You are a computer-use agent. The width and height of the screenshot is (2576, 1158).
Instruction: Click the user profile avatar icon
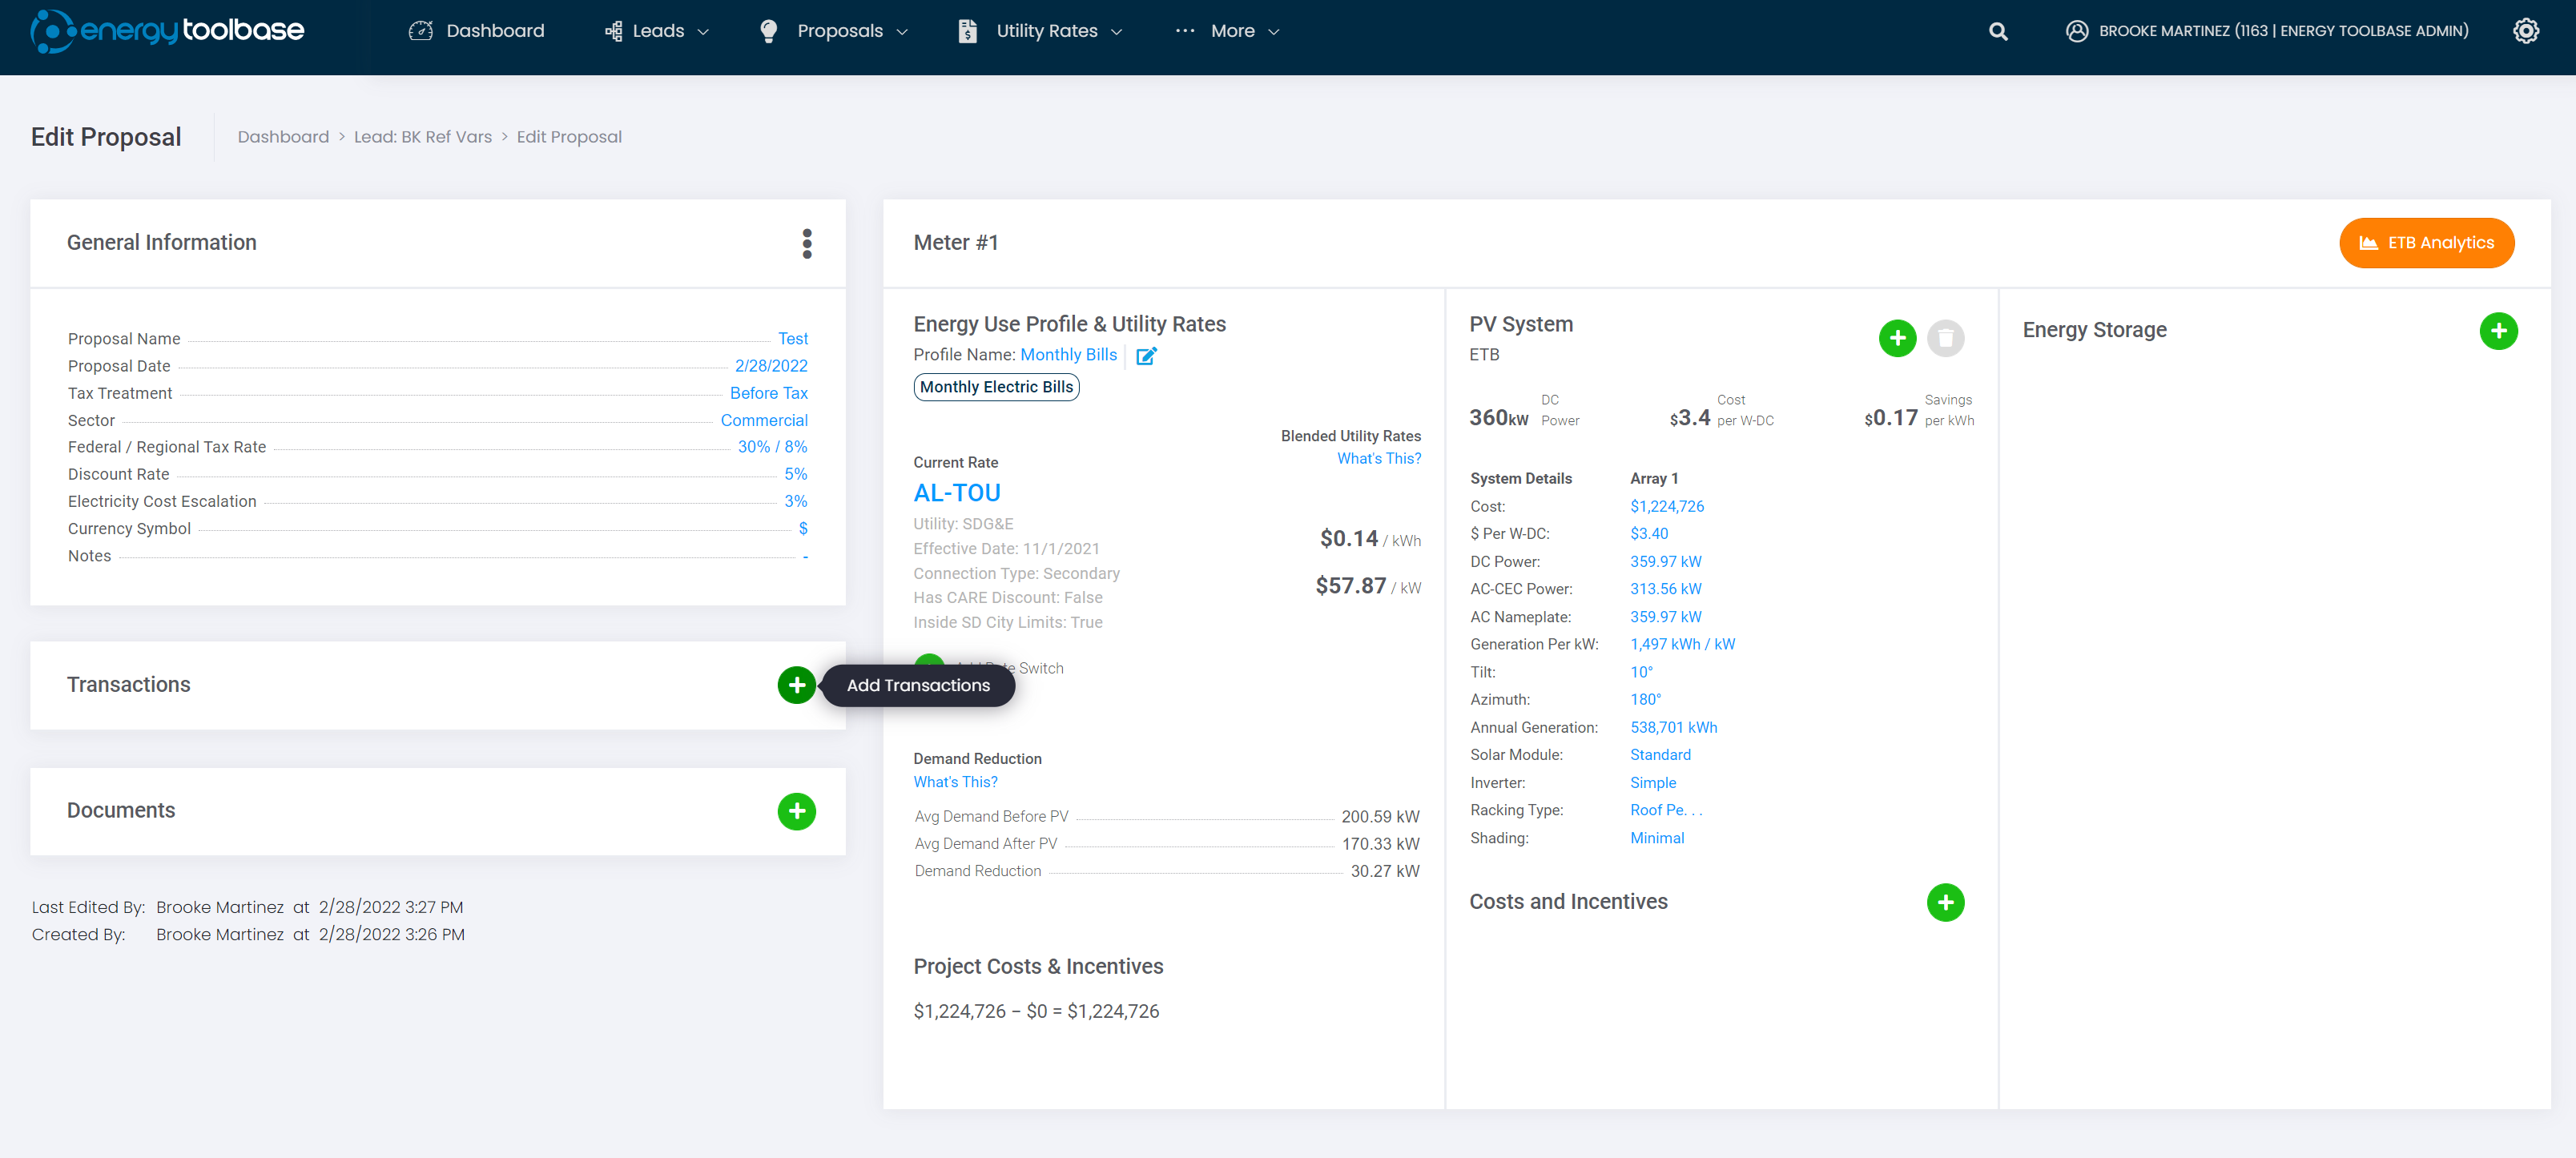pos(2077,31)
